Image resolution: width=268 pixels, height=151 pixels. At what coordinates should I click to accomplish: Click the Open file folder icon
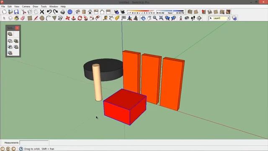click(10, 12)
